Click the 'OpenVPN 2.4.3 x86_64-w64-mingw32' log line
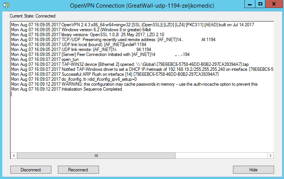 [132, 25]
